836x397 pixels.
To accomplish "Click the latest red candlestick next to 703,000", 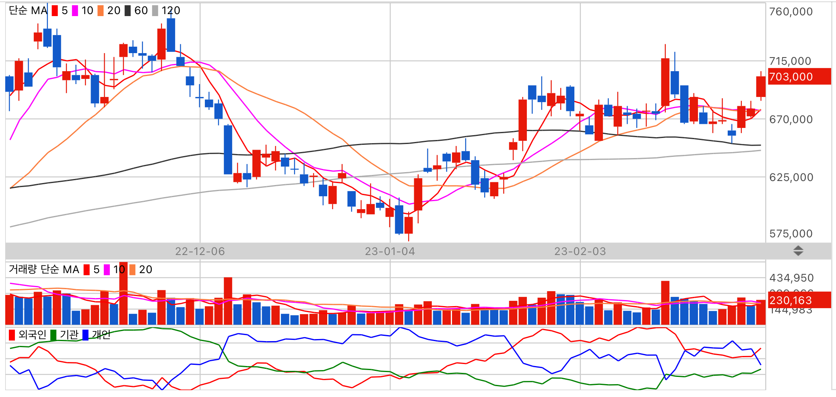I will [761, 86].
